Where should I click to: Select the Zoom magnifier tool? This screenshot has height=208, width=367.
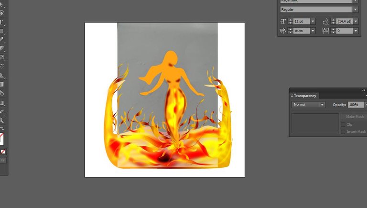point(1,120)
